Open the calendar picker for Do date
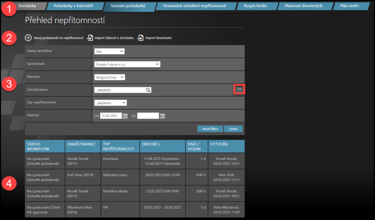This screenshot has width=375, height=220. [x=163, y=116]
